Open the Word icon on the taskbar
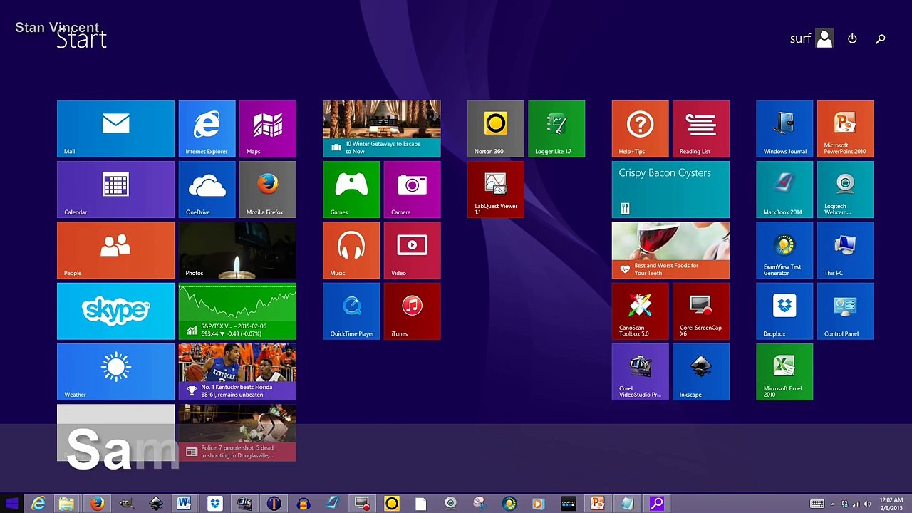The width and height of the screenshot is (912, 513). (184, 504)
